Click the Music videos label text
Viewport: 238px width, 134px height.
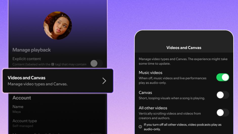coord(150,73)
